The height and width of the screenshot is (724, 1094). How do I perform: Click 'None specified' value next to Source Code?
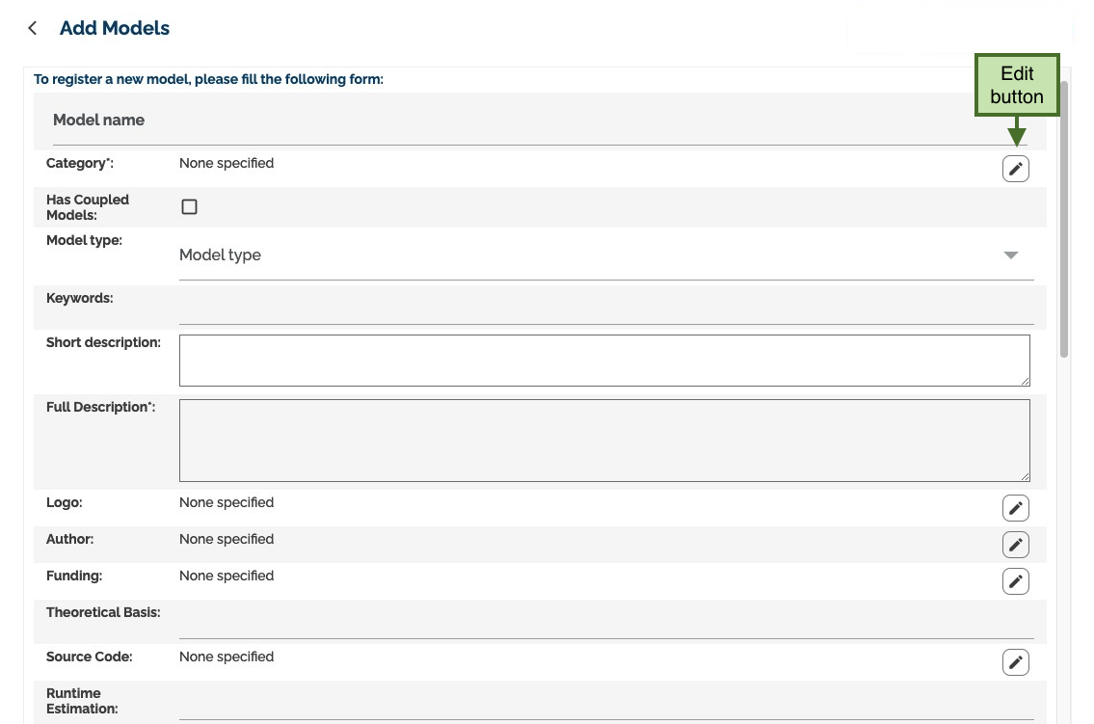[227, 657]
